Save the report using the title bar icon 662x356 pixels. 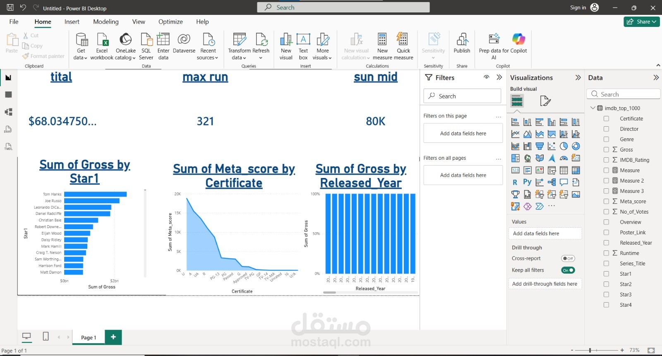(10, 7)
